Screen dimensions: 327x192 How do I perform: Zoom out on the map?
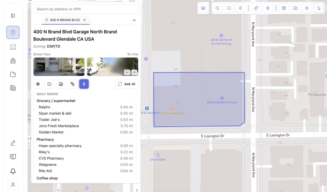point(229,8)
